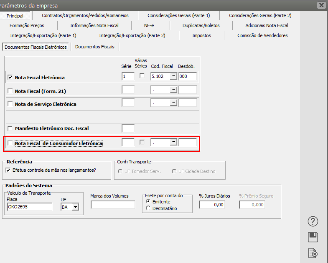This screenshot has height=263, width=328.
Task: Enable Nota Fiscal de Consumidor Eletrônica checkbox
Action: tap(10, 143)
